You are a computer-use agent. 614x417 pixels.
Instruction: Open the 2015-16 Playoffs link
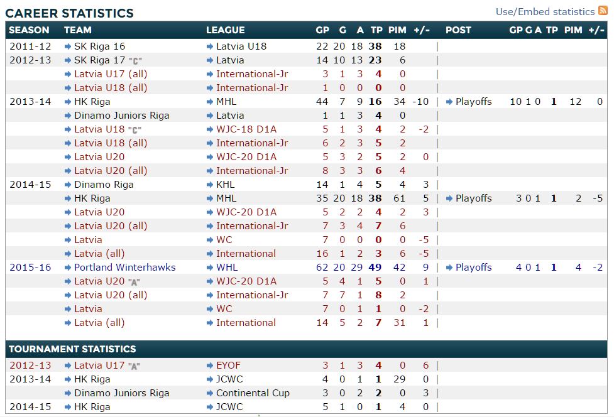[x=473, y=268]
